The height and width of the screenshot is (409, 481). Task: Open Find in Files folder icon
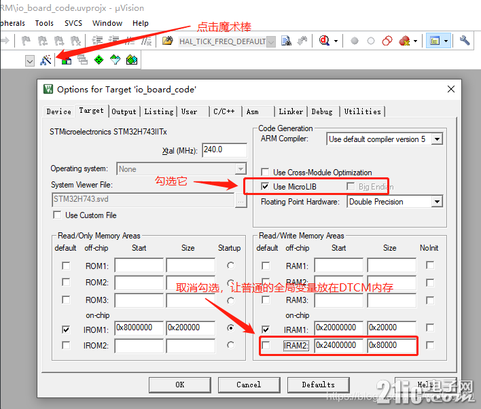tap(168, 41)
